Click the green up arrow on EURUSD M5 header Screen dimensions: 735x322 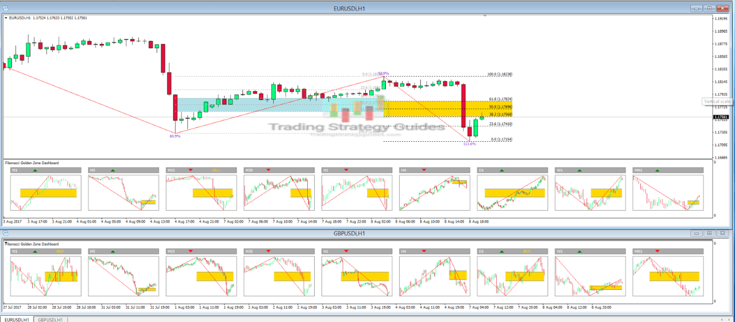click(113, 170)
